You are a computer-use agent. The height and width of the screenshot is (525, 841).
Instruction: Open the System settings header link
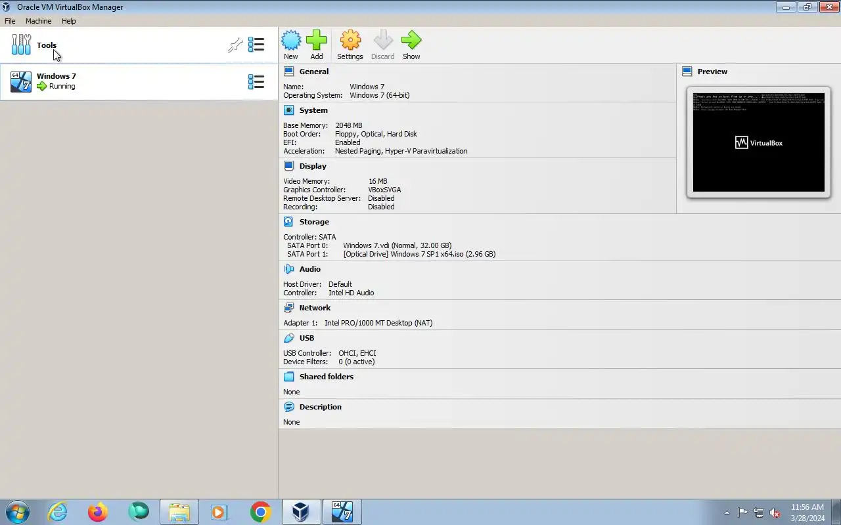click(x=313, y=110)
